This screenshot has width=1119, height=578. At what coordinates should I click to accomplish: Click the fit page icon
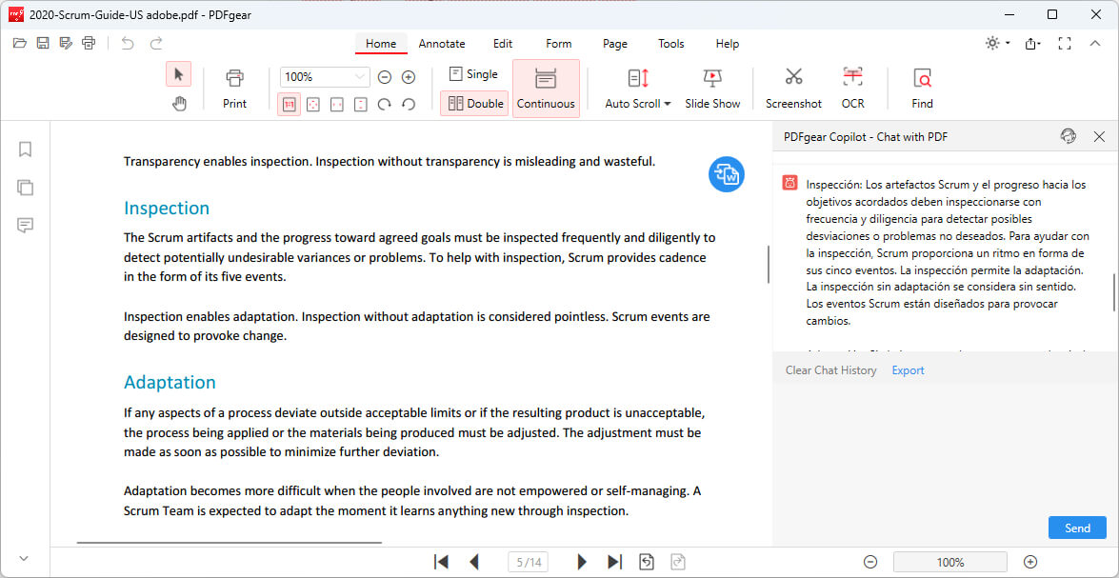point(312,104)
